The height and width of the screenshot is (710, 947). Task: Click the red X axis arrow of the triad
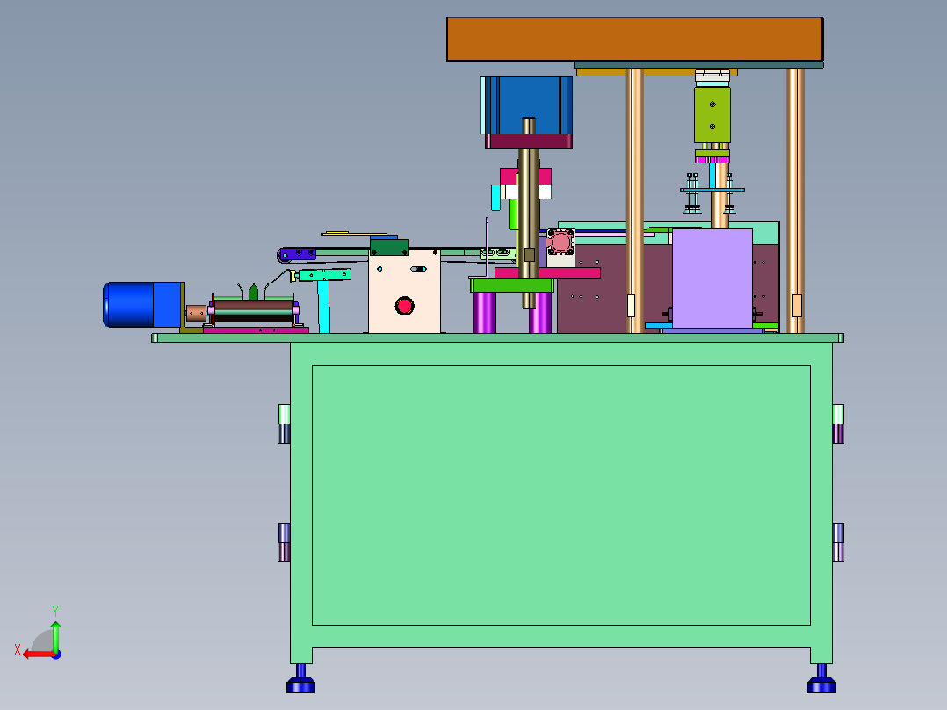pos(39,655)
